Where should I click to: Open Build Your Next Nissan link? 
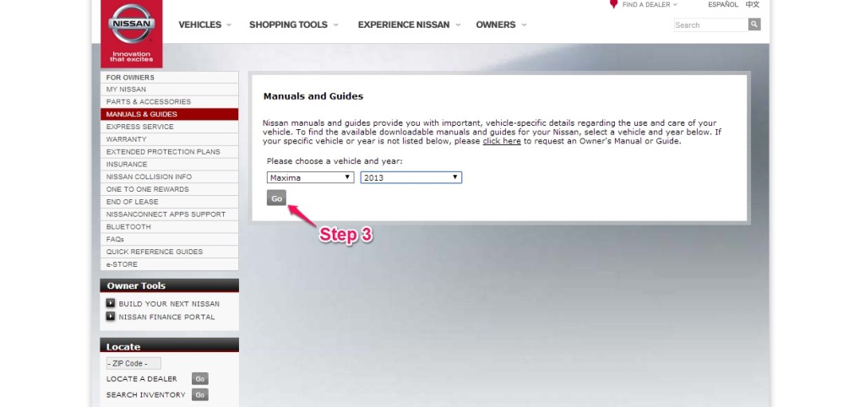[x=169, y=304]
